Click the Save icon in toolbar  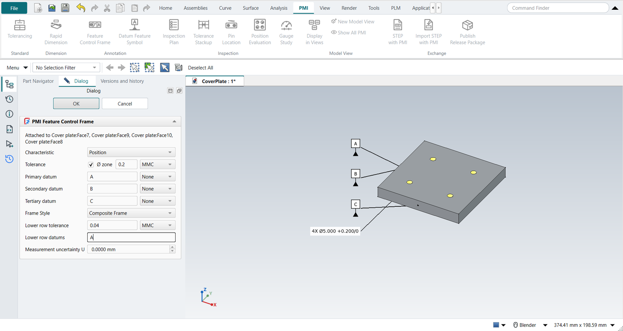click(65, 8)
